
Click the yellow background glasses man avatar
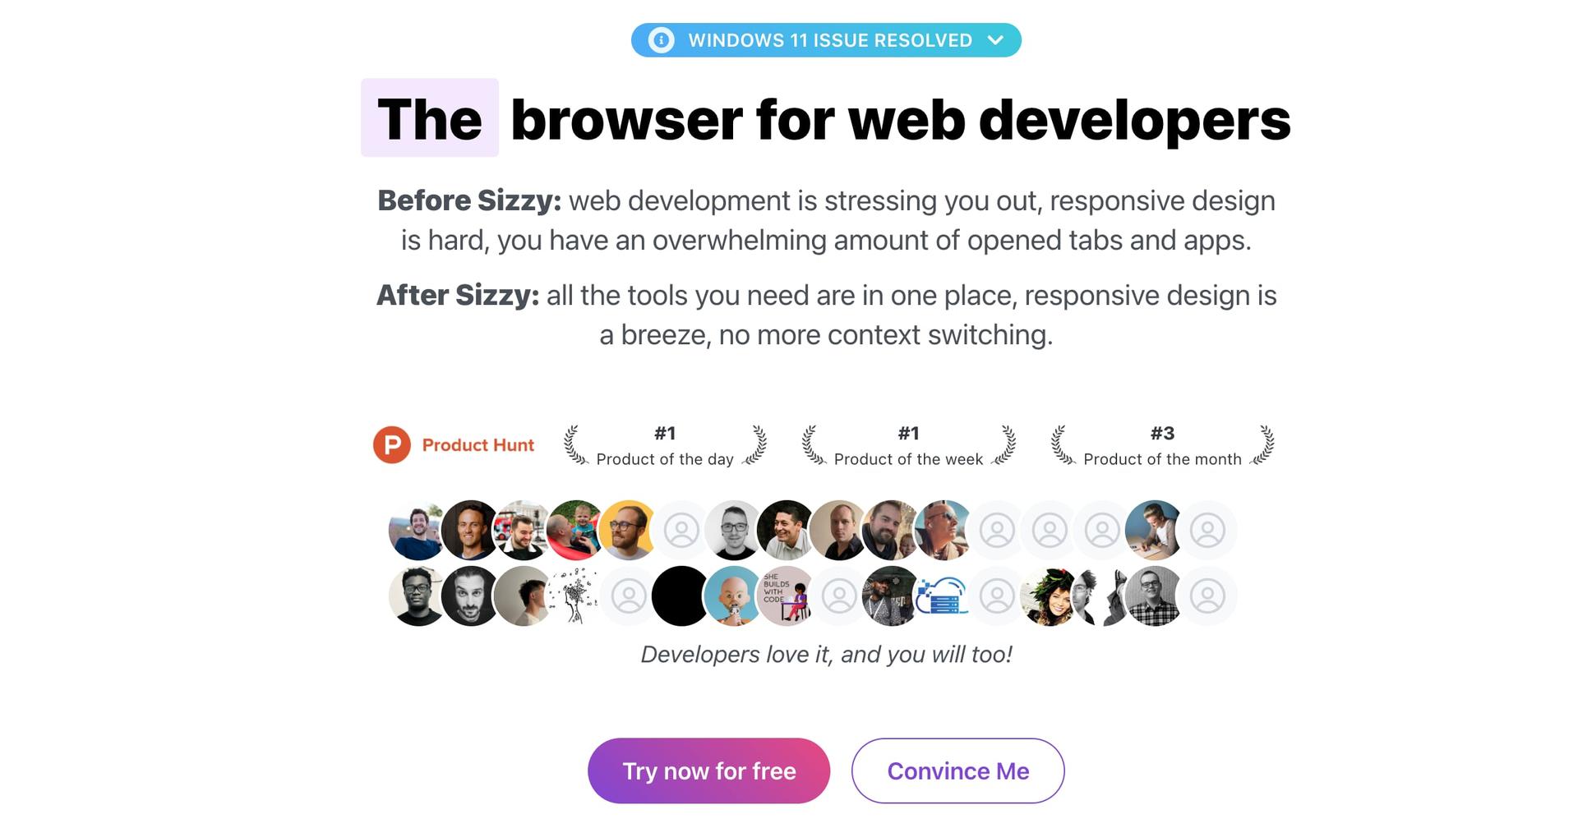629,531
